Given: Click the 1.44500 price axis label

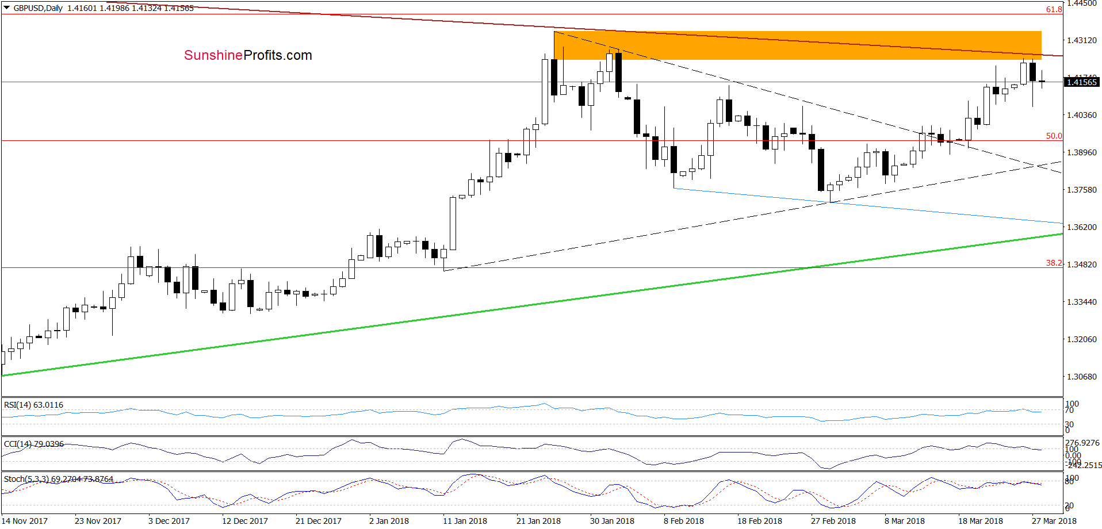Looking at the screenshot, I should click(x=1082, y=3).
